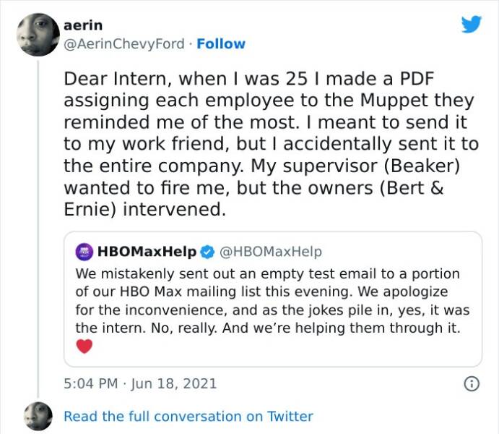Click the blue verified badge
The height and width of the screenshot is (434, 499).
pyautogui.click(x=207, y=252)
